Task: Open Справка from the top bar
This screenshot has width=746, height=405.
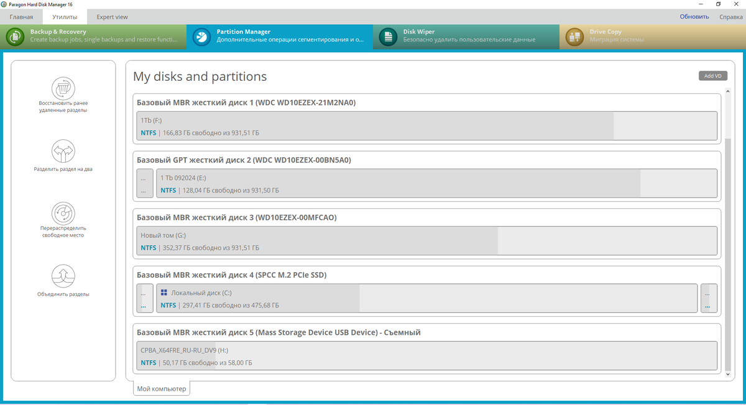Action: tap(730, 17)
